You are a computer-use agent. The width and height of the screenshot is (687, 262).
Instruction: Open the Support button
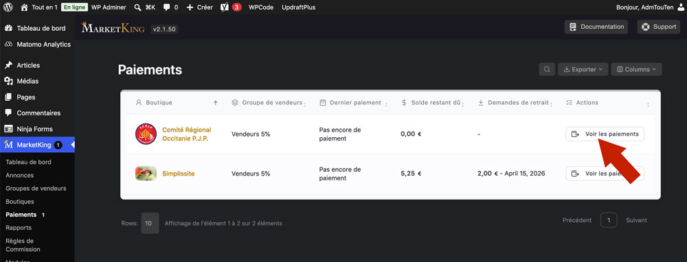coord(659,27)
